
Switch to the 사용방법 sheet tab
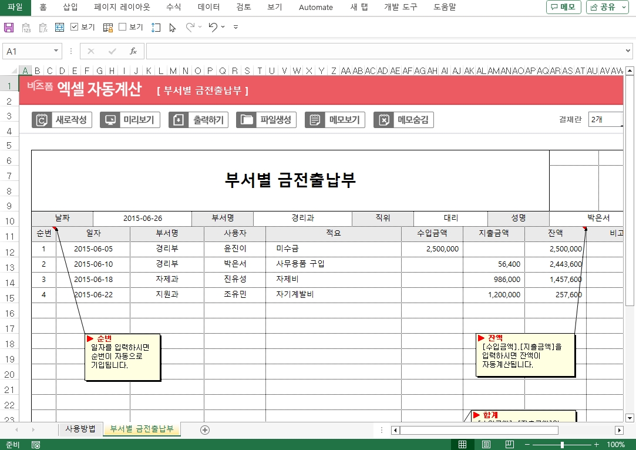(80, 429)
